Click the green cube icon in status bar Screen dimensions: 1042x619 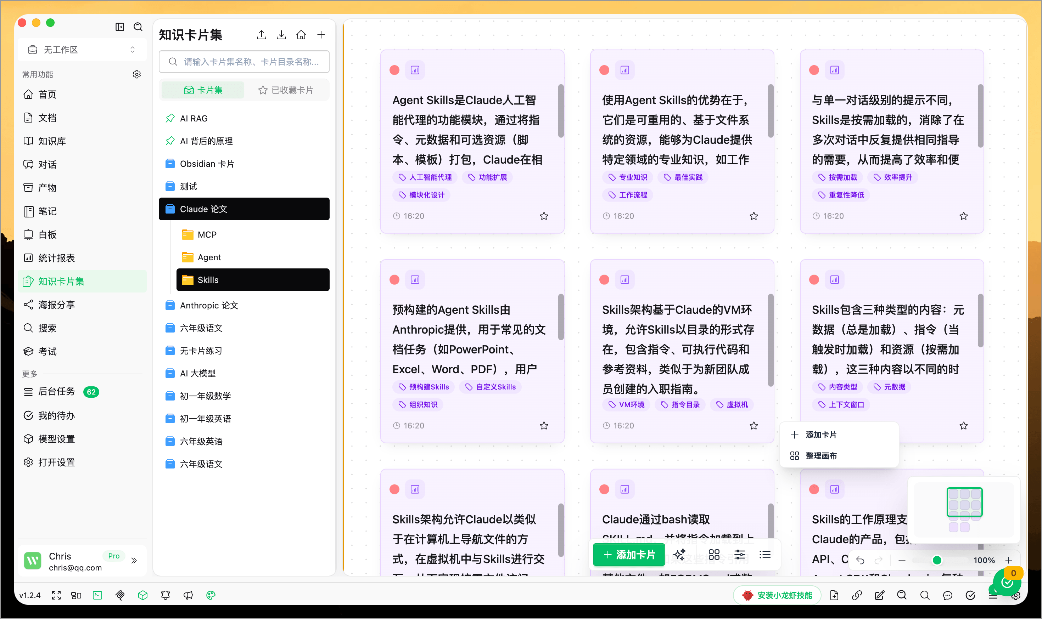click(143, 595)
